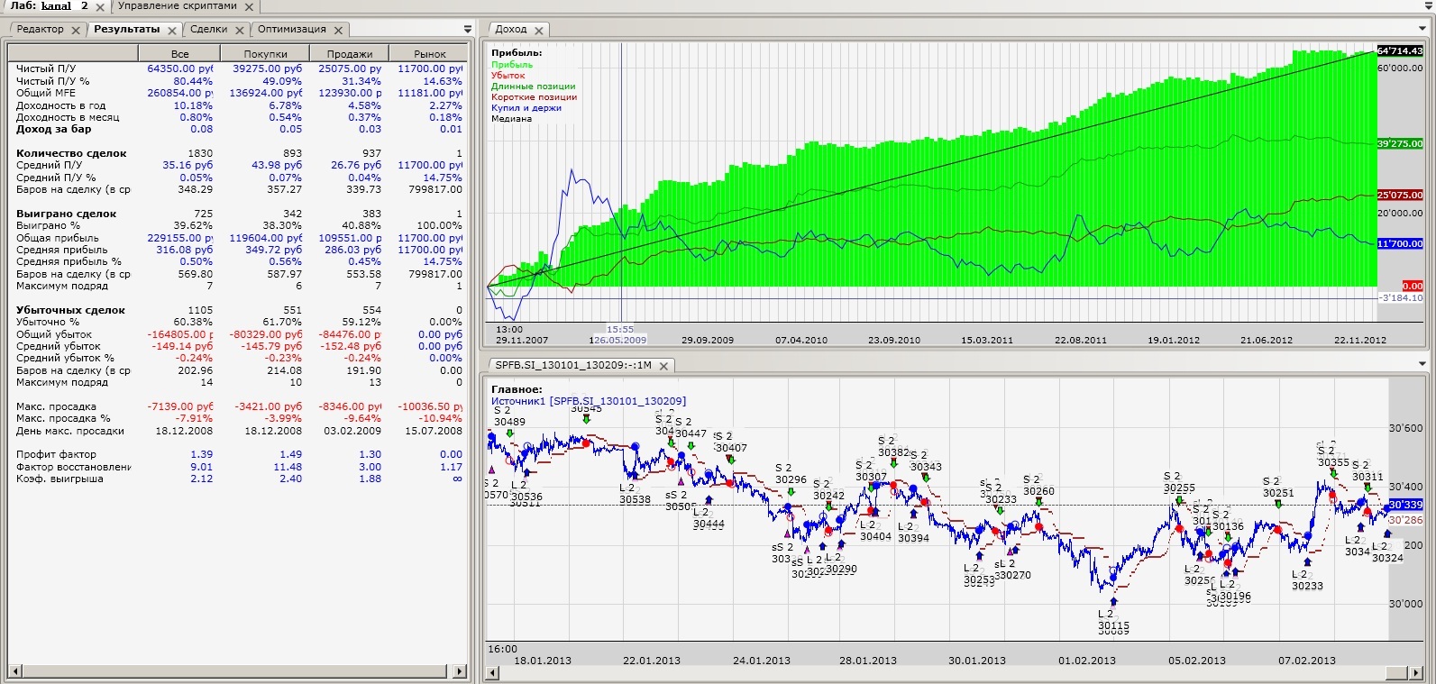The width and height of the screenshot is (1436, 684).
Task: Close the SPFB.SI chart tab
Action: (x=663, y=366)
